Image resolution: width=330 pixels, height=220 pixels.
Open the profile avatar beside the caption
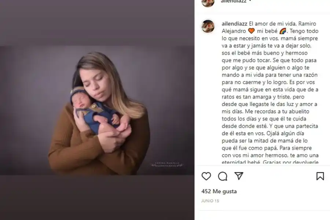(x=208, y=26)
